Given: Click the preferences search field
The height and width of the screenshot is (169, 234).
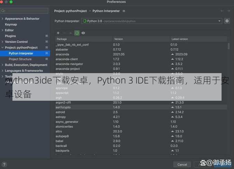Looking at the screenshot, I should click(24, 11).
